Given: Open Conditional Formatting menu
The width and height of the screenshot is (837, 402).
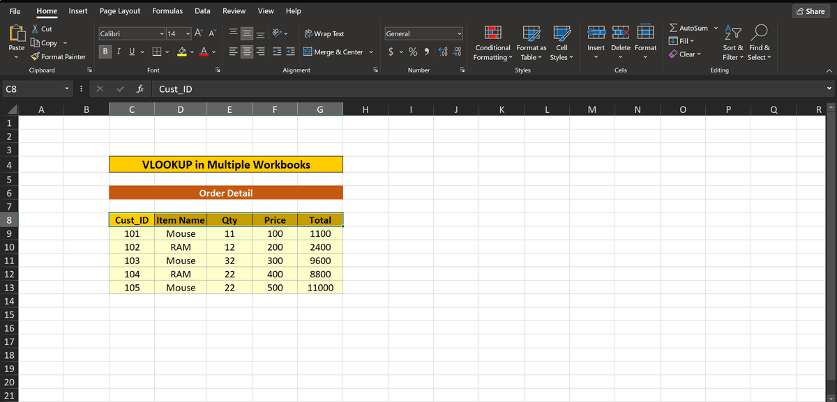Looking at the screenshot, I should 492,43.
